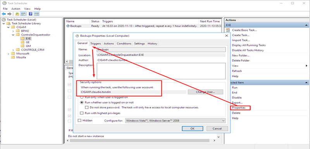Click the Change User... button
Screen dimensions: 310x149
coord(205,92)
